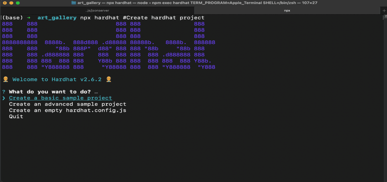387x182 pixels.
Task: Switch to the npx tab
Action: pos(287,10)
